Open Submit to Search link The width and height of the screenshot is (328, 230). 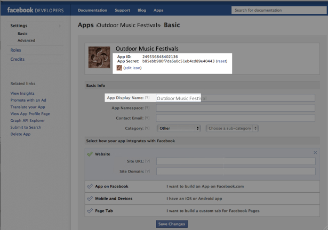pos(26,127)
